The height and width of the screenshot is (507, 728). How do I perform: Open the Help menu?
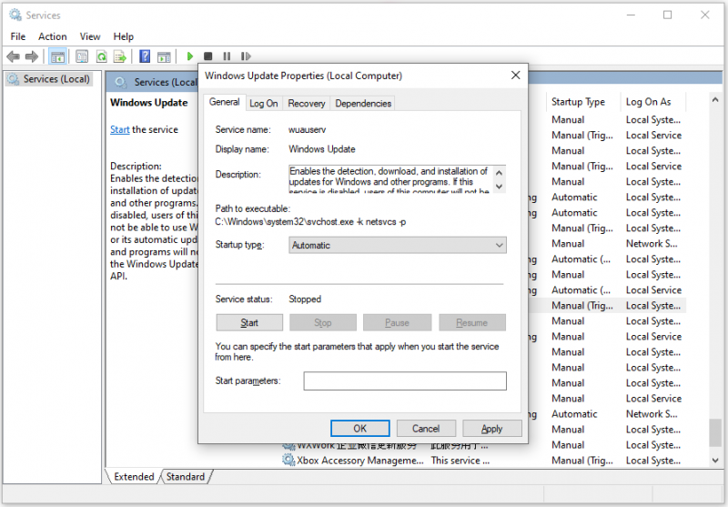pos(124,36)
